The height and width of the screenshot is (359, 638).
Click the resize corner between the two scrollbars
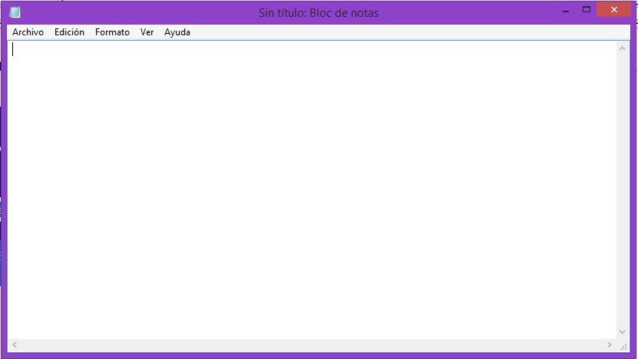point(623,345)
